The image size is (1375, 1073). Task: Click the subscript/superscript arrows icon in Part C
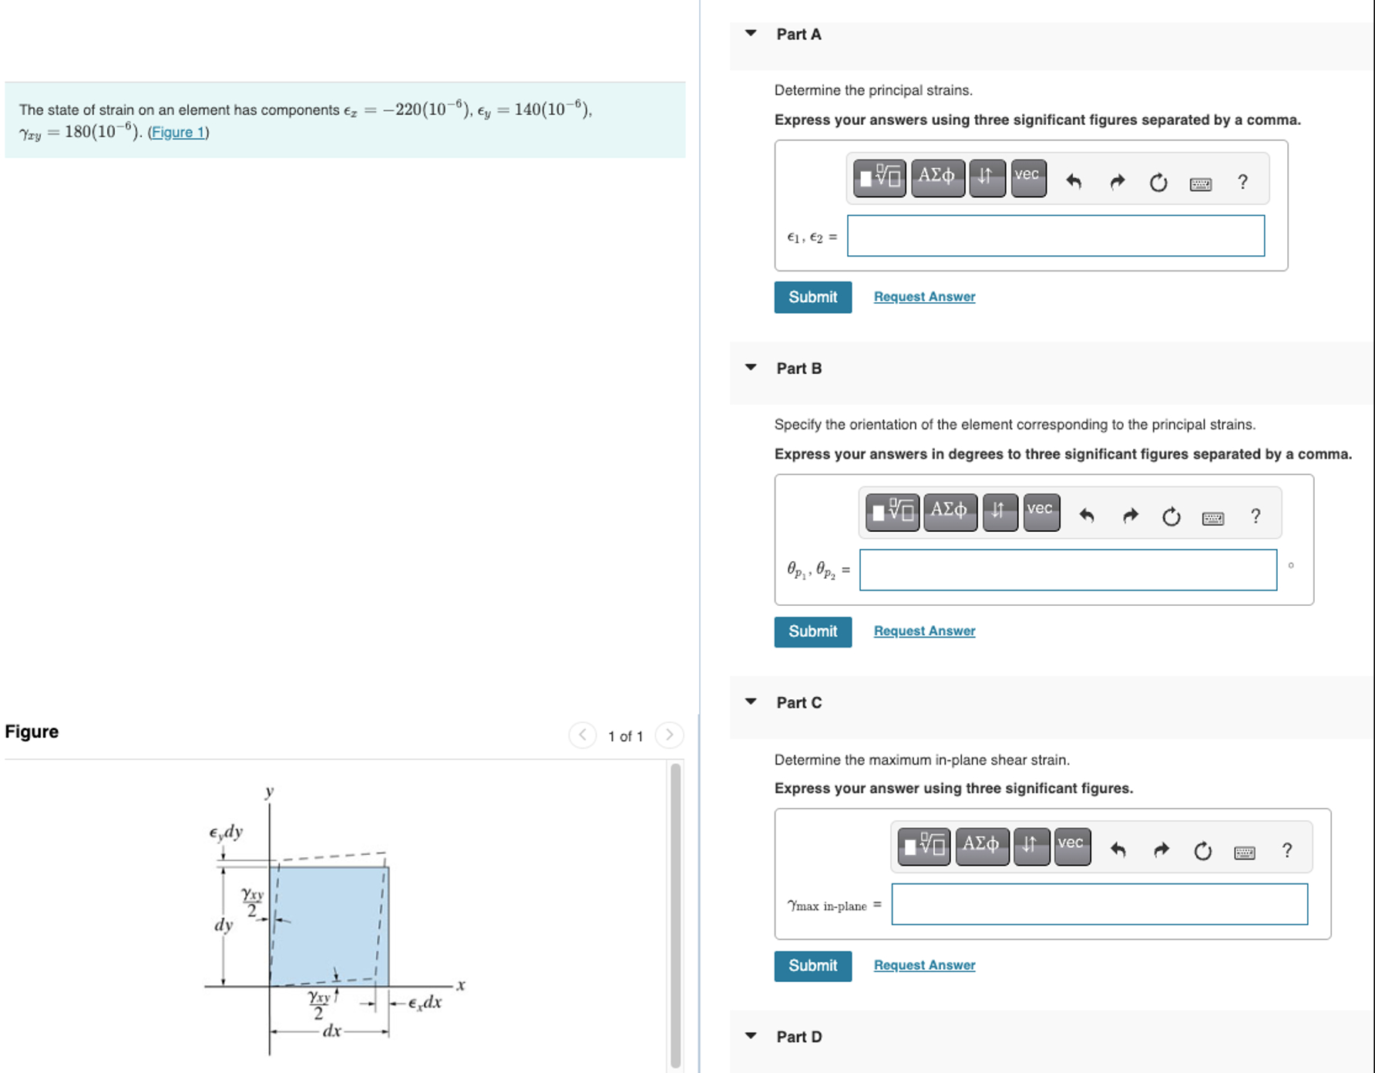coord(1031,846)
